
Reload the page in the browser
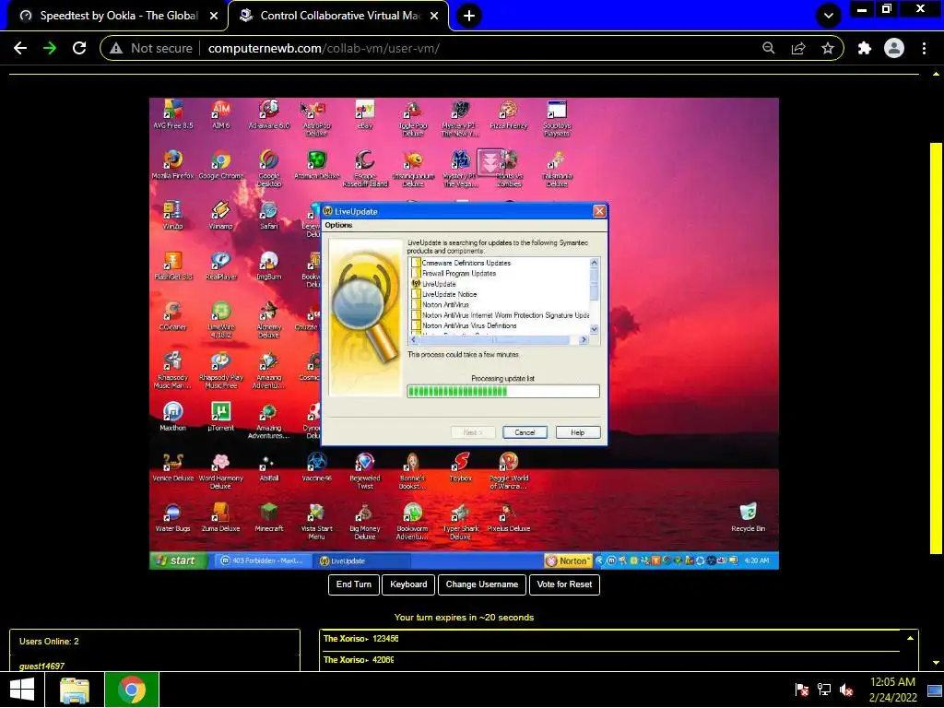(79, 48)
